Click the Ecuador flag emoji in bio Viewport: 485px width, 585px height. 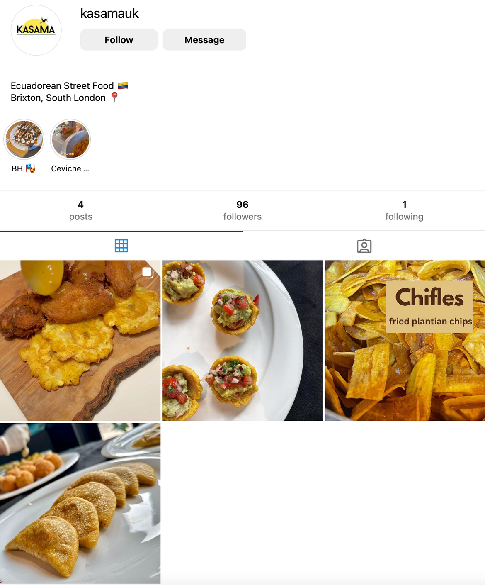point(123,85)
